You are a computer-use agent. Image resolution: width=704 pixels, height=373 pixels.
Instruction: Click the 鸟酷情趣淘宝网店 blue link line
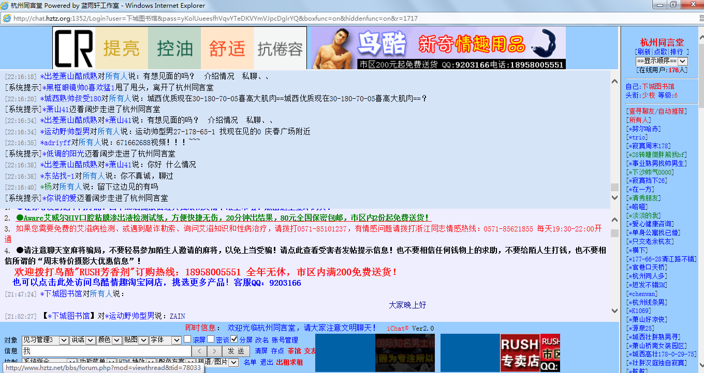pos(157,283)
